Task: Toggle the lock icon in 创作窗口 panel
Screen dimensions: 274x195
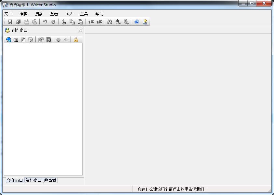Action: (76, 40)
